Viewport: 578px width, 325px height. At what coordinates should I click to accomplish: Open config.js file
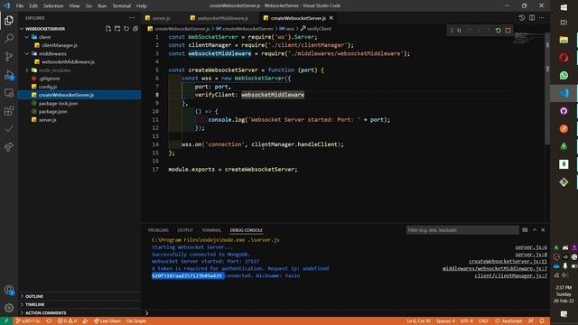point(48,87)
